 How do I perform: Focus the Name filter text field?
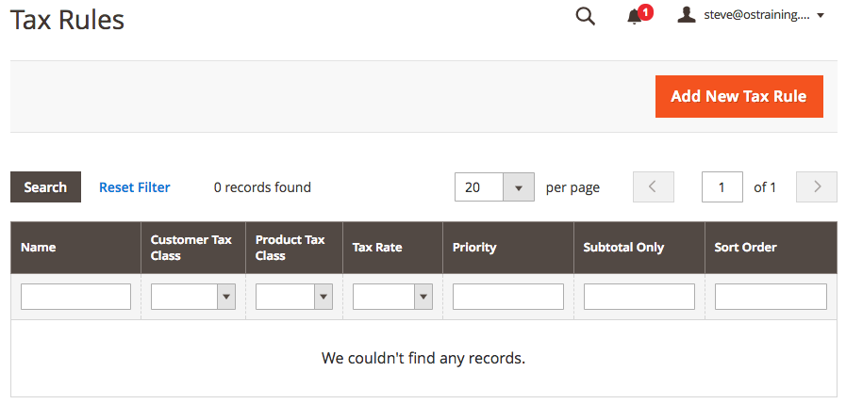tap(75, 297)
